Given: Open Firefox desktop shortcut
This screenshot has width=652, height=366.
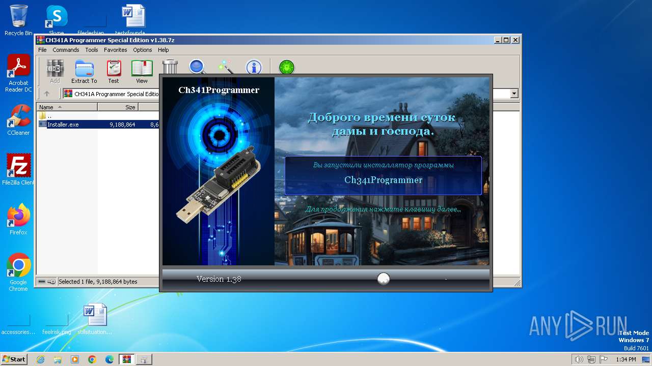Looking at the screenshot, I should click(x=18, y=220).
